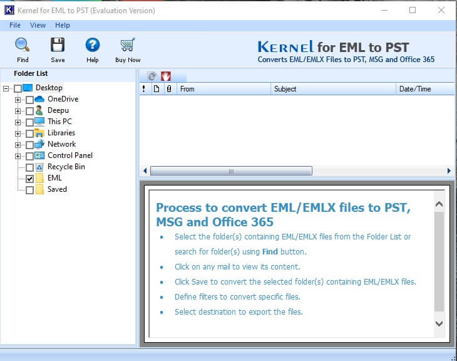457x361 pixels.
Task: Select the Deepu user icon
Action: point(39,110)
